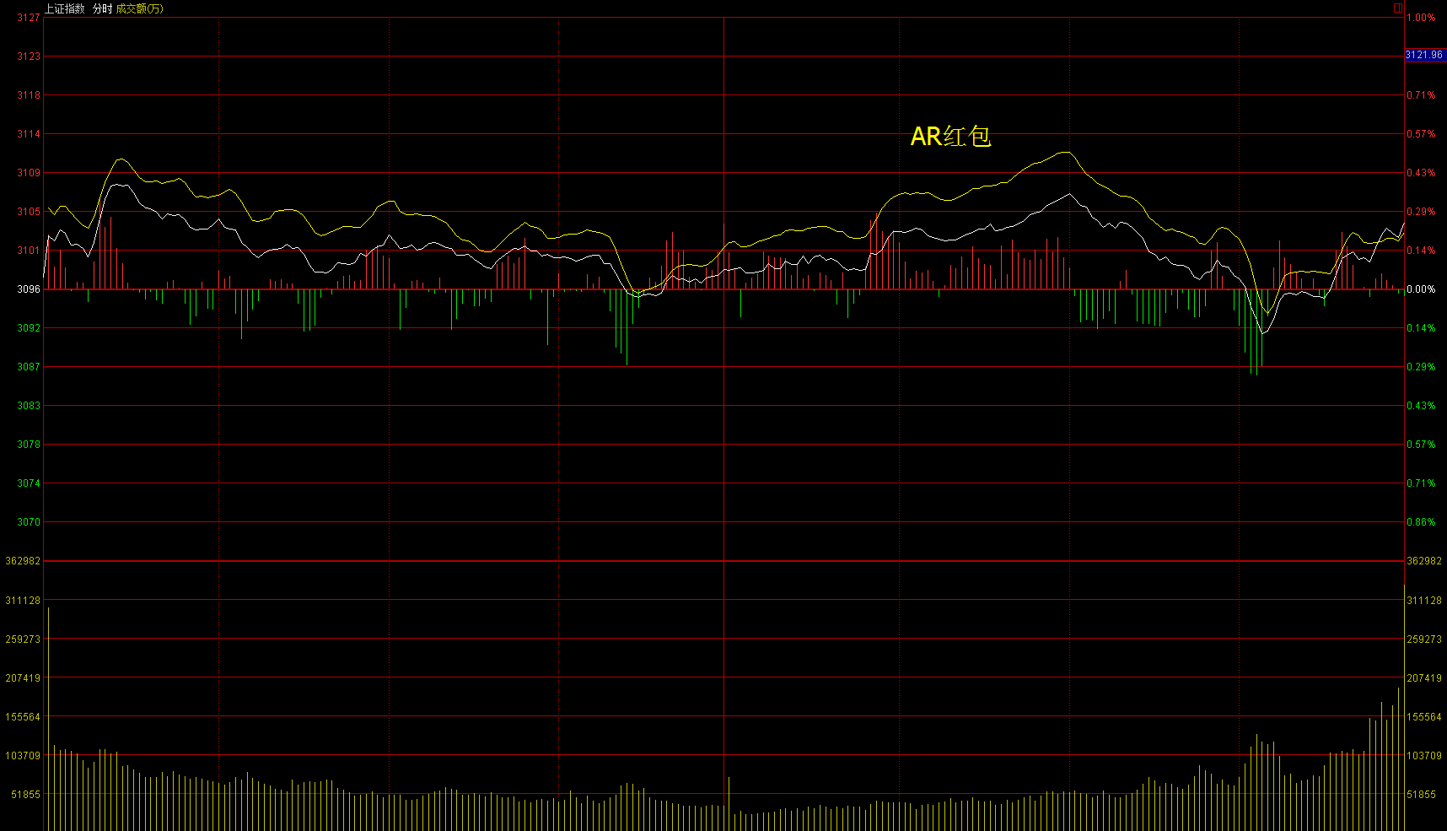Click the green 0.86% percentage axis label
This screenshot has width=1447, height=831.
1421,522
